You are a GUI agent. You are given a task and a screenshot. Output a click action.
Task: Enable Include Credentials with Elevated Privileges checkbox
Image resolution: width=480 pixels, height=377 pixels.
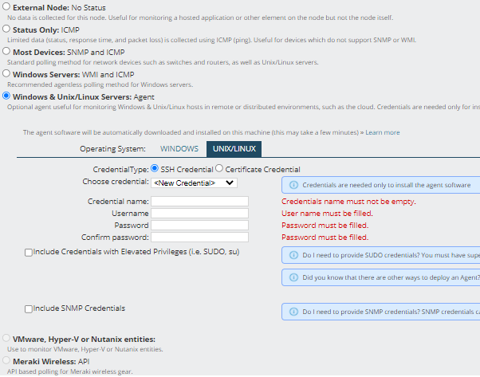[x=29, y=253]
